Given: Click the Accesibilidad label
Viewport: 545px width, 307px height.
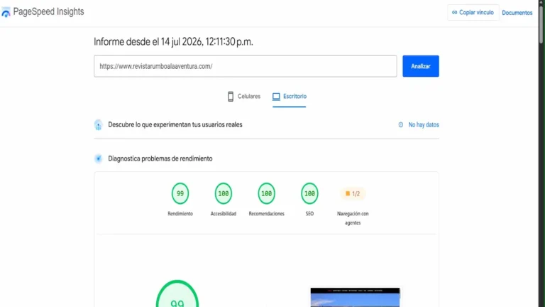Looking at the screenshot, I should pyautogui.click(x=223, y=214).
